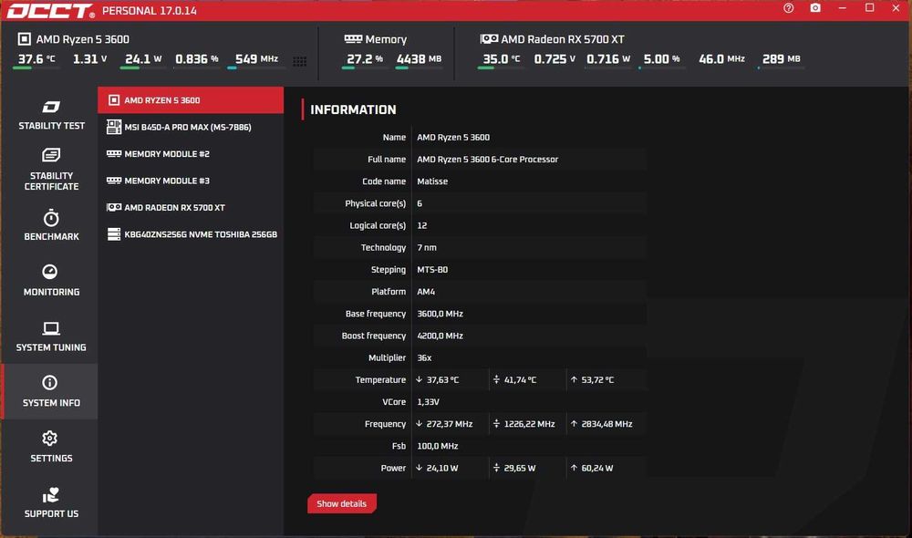Open the Support Us section
The image size is (912, 538).
[x=51, y=502]
